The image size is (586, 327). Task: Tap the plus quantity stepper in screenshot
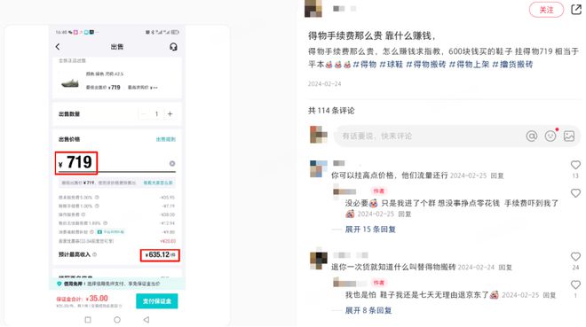(x=170, y=113)
